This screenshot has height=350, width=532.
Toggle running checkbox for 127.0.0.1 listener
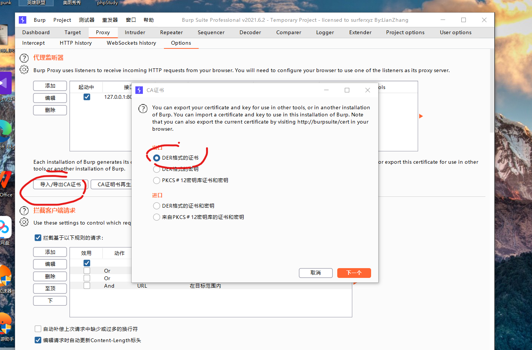[87, 97]
